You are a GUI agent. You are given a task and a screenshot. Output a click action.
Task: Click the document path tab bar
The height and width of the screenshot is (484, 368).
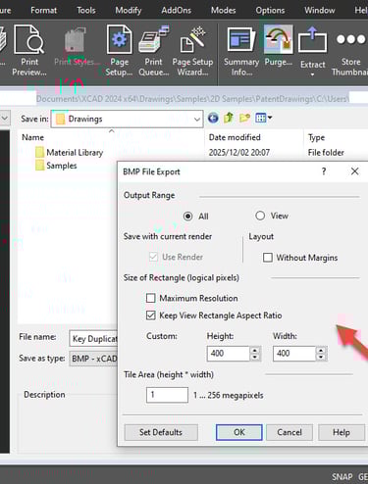tap(193, 98)
